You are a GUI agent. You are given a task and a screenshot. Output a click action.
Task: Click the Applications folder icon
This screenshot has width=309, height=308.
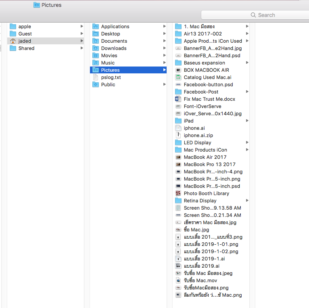click(96, 26)
